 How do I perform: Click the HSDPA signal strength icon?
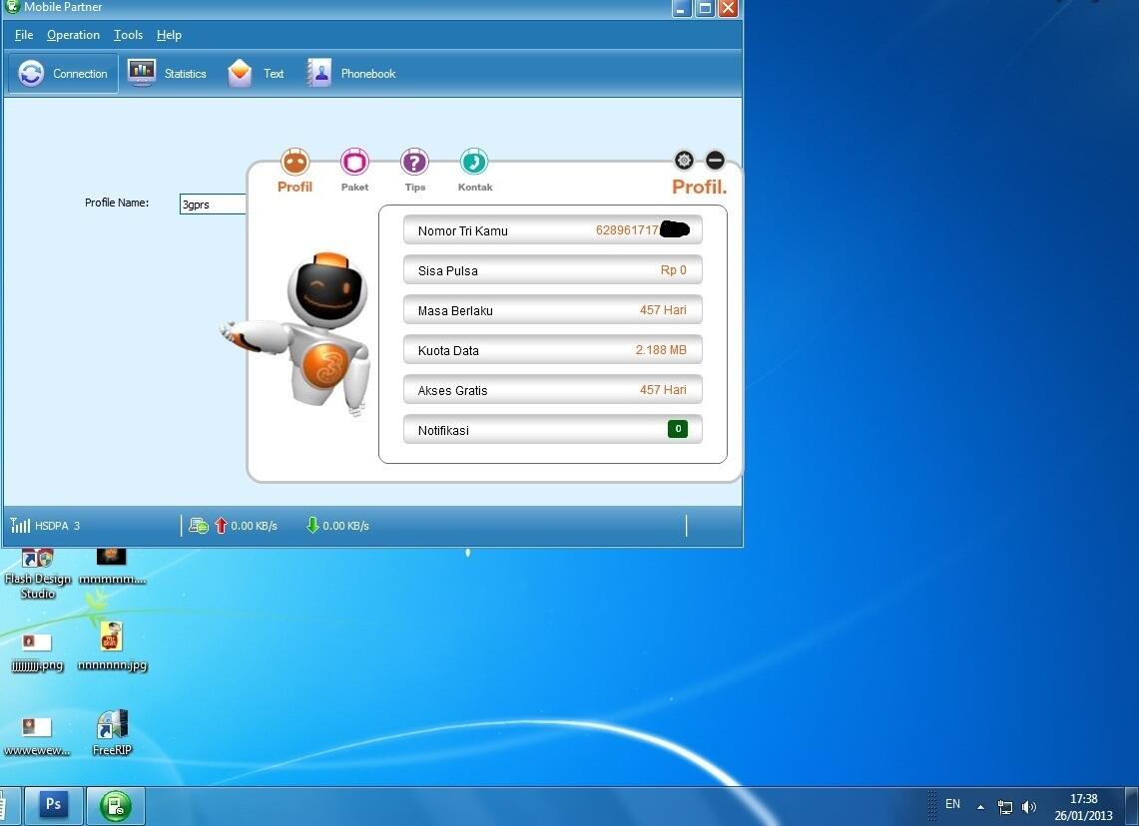point(20,525)
